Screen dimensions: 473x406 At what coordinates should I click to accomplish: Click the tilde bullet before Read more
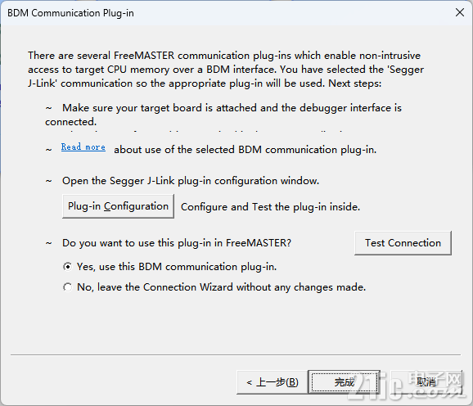click(48, 150)
